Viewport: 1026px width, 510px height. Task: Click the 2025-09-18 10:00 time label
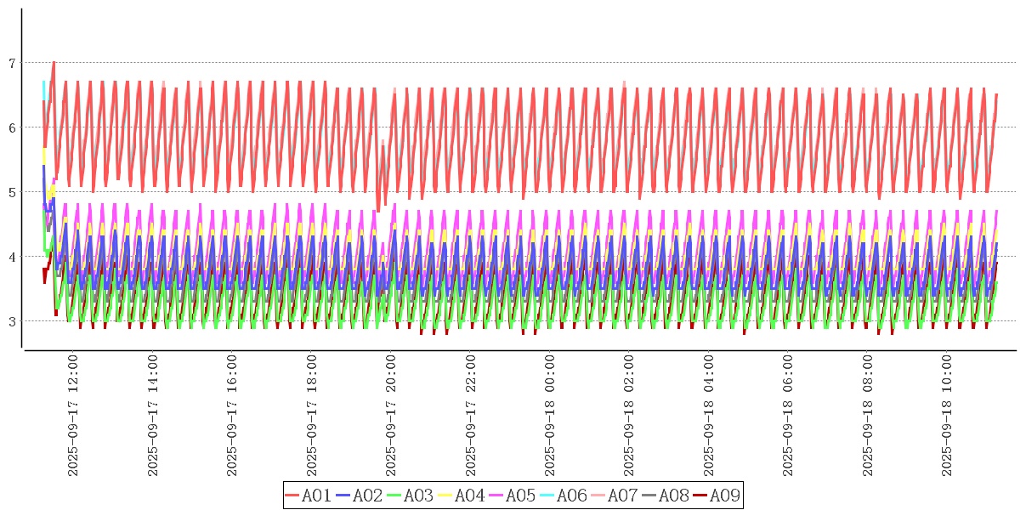point(947,416)
